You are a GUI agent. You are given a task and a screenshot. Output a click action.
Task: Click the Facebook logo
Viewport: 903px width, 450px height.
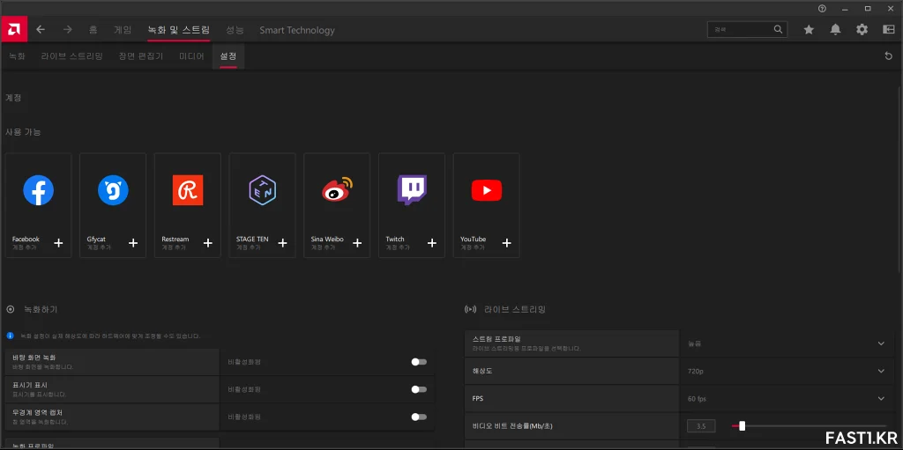(39, 190)
